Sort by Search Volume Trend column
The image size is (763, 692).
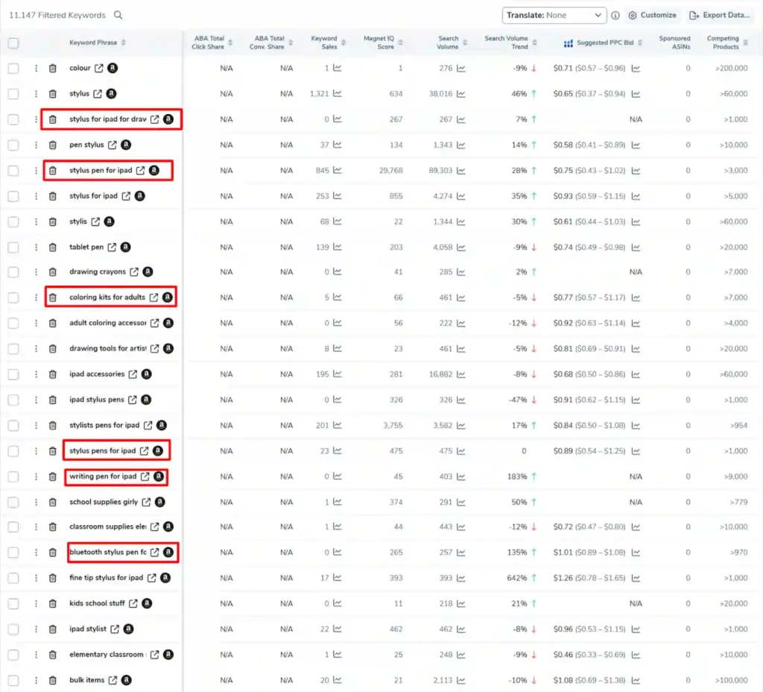(535, 43)
